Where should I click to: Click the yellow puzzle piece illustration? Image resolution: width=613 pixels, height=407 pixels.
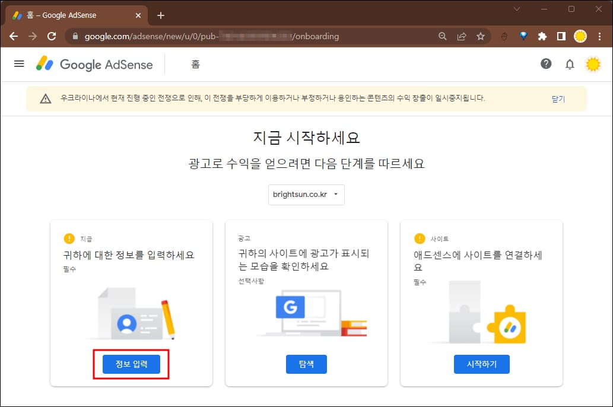coord(506,324)
